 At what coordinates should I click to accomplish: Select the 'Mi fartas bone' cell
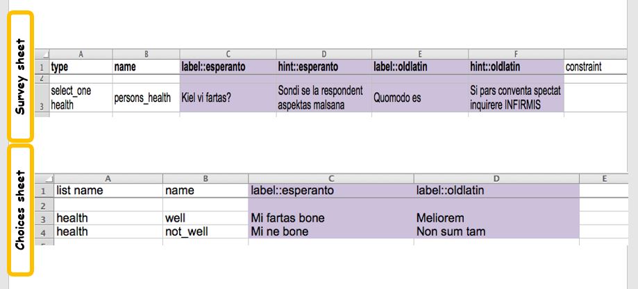tap(330, 218)
